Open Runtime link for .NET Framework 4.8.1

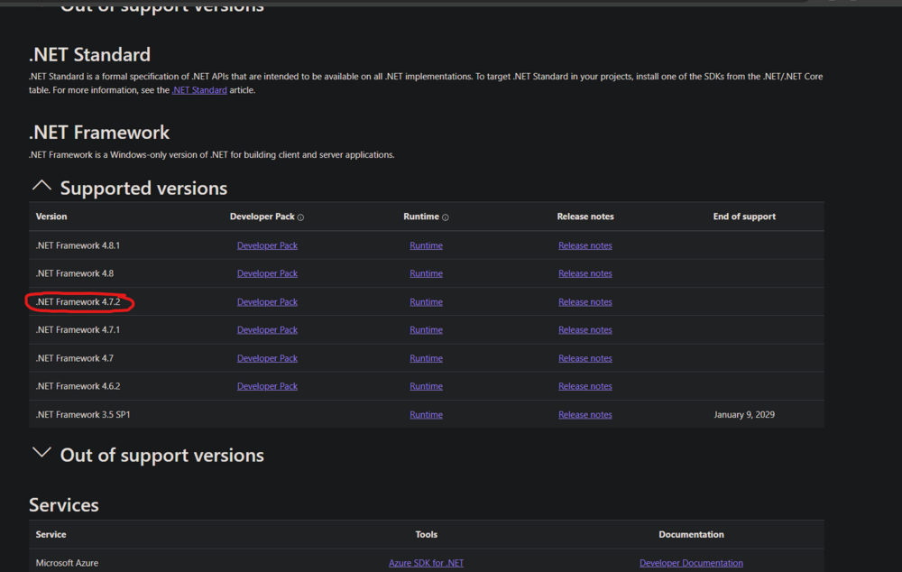point(426,245)
